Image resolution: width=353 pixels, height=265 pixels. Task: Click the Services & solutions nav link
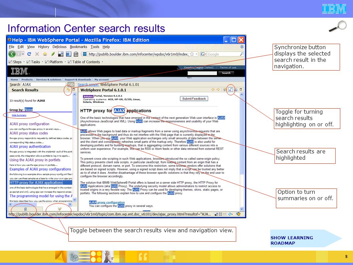(x=49, y=80)
